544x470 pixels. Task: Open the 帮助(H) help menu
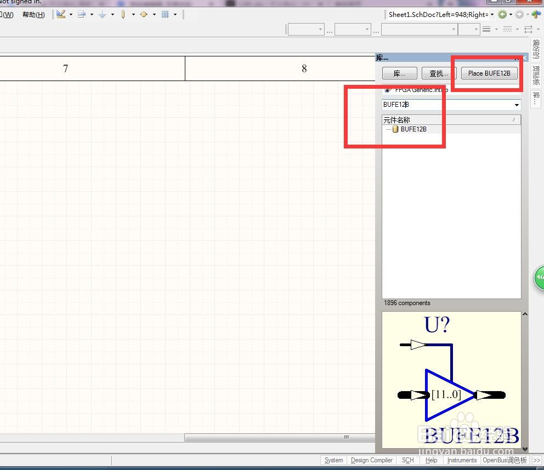33,15
